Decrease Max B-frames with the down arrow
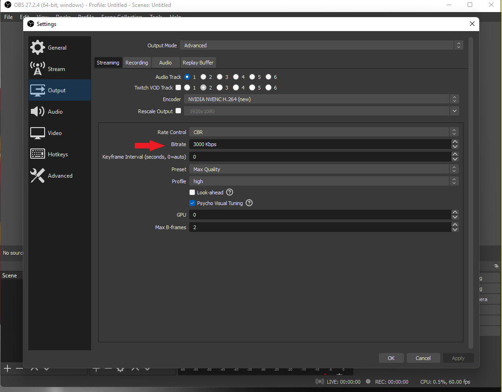 (x=455, y=230)
